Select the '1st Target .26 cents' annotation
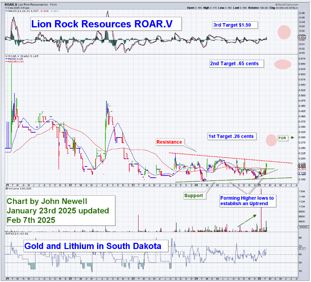Viewport: 311px width, 282px height. point(232,136)
